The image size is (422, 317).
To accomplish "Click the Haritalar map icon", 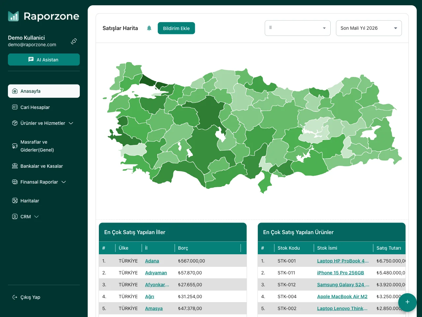I will coord(15,200).
